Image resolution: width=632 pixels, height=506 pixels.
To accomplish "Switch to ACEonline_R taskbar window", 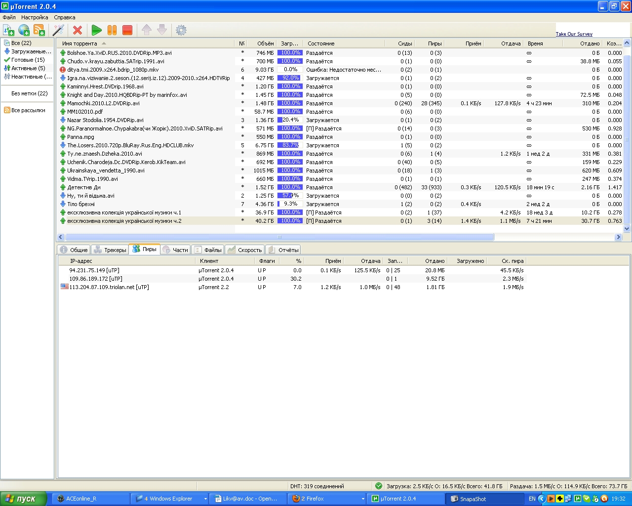I will (x=90, y=499).
